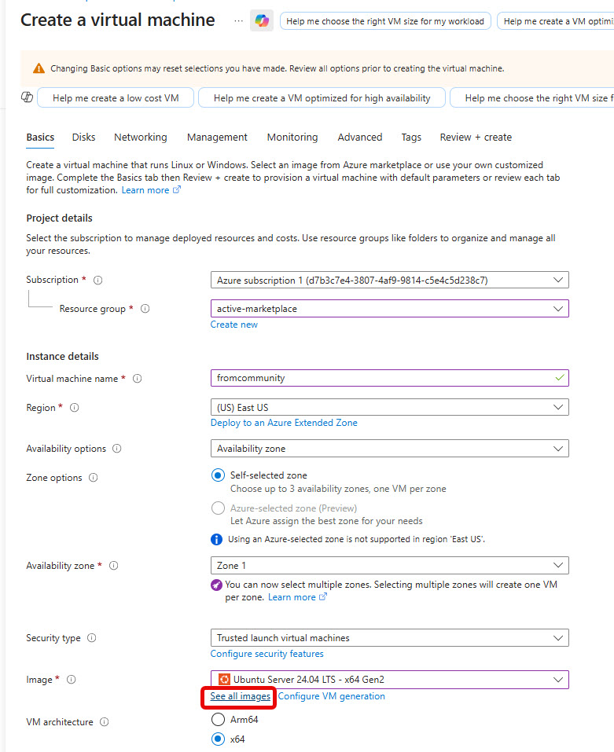Open the Availability zone dropdown showing Zone 1
Screen dimensions: 614x752
389,566
